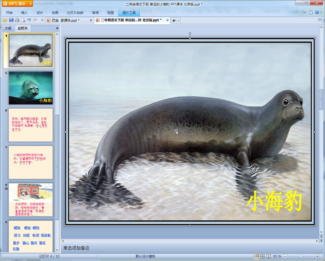Open the 幻灯片放映 ribbon tab
Image resolution: width=325 pixels, height=261 pixels.
click(75, 13)
